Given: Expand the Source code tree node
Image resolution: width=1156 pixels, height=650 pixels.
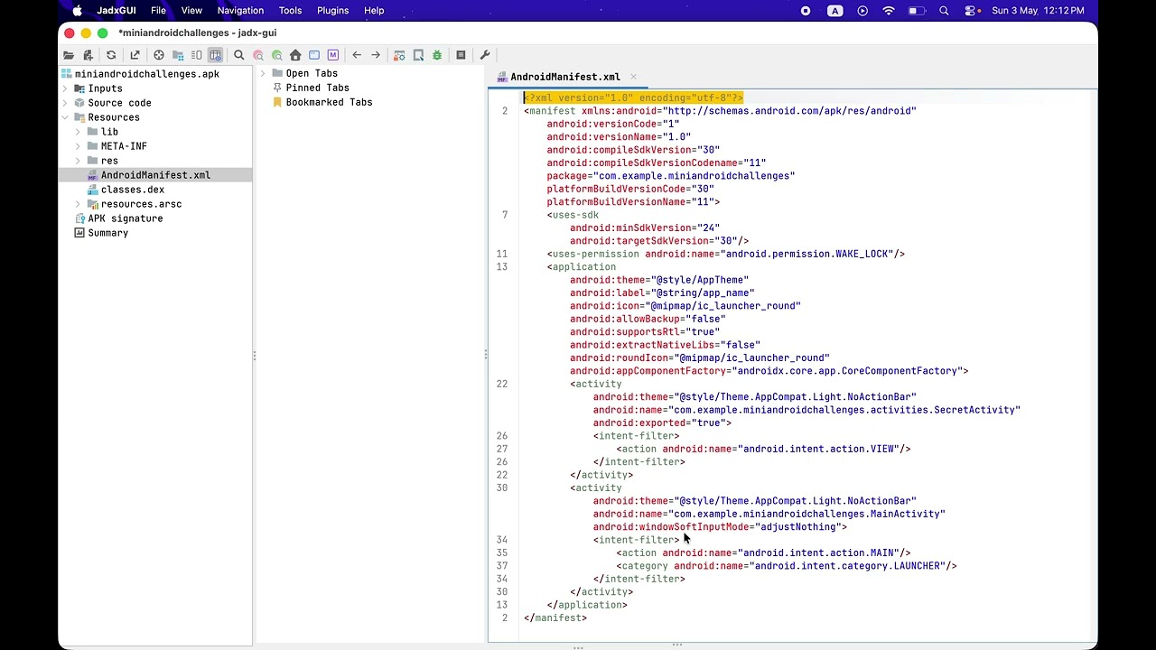Looking at the screenshot, I should click(x=65, y=103).
